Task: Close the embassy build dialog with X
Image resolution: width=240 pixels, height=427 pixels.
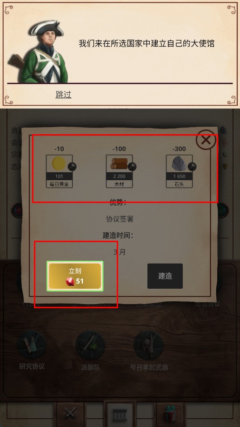Action: (x=206, y=140)
